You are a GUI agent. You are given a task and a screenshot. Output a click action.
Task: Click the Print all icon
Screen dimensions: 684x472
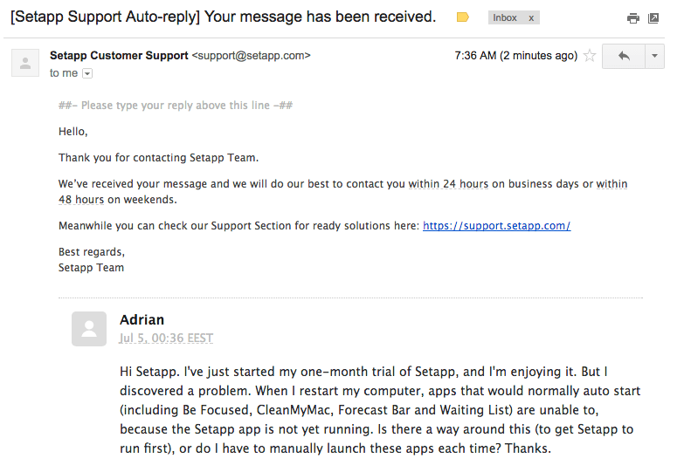pyautogui.click(x=633, y=18)
